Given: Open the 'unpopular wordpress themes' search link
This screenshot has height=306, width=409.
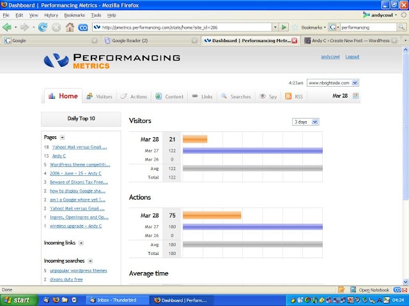Looking at the screenshot, I should (x=78, y=270).
